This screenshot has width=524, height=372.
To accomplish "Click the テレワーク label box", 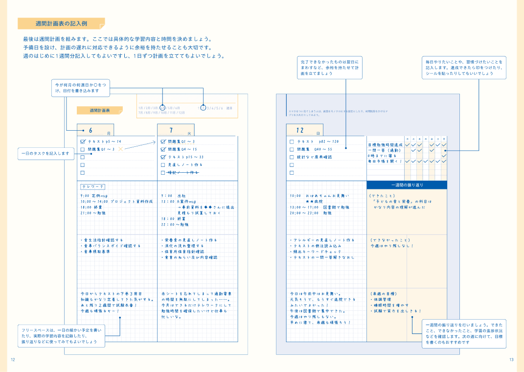I will pos(92,186).
